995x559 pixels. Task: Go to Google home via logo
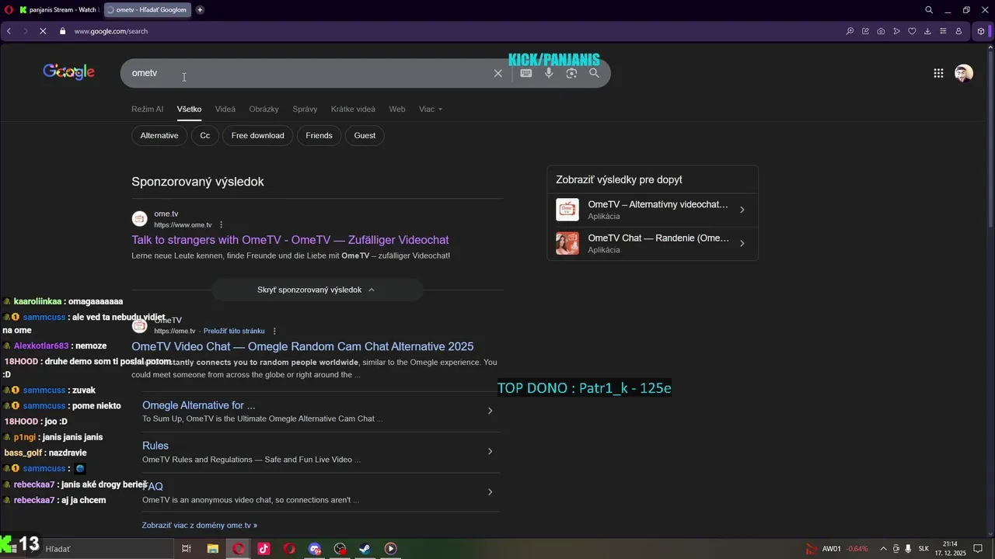(x=69, y=72)
